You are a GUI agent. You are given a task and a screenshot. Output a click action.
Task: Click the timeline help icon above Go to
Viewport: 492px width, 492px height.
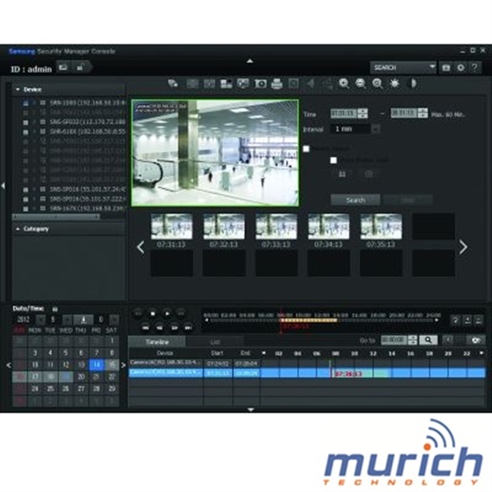(455, 320)
